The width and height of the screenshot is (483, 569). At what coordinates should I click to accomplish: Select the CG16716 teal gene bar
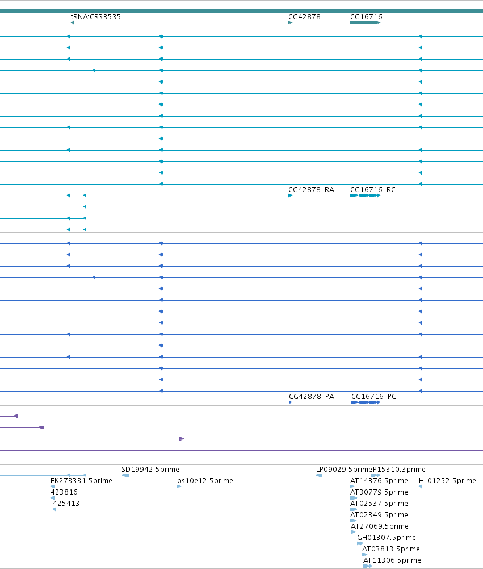(366, 23)
